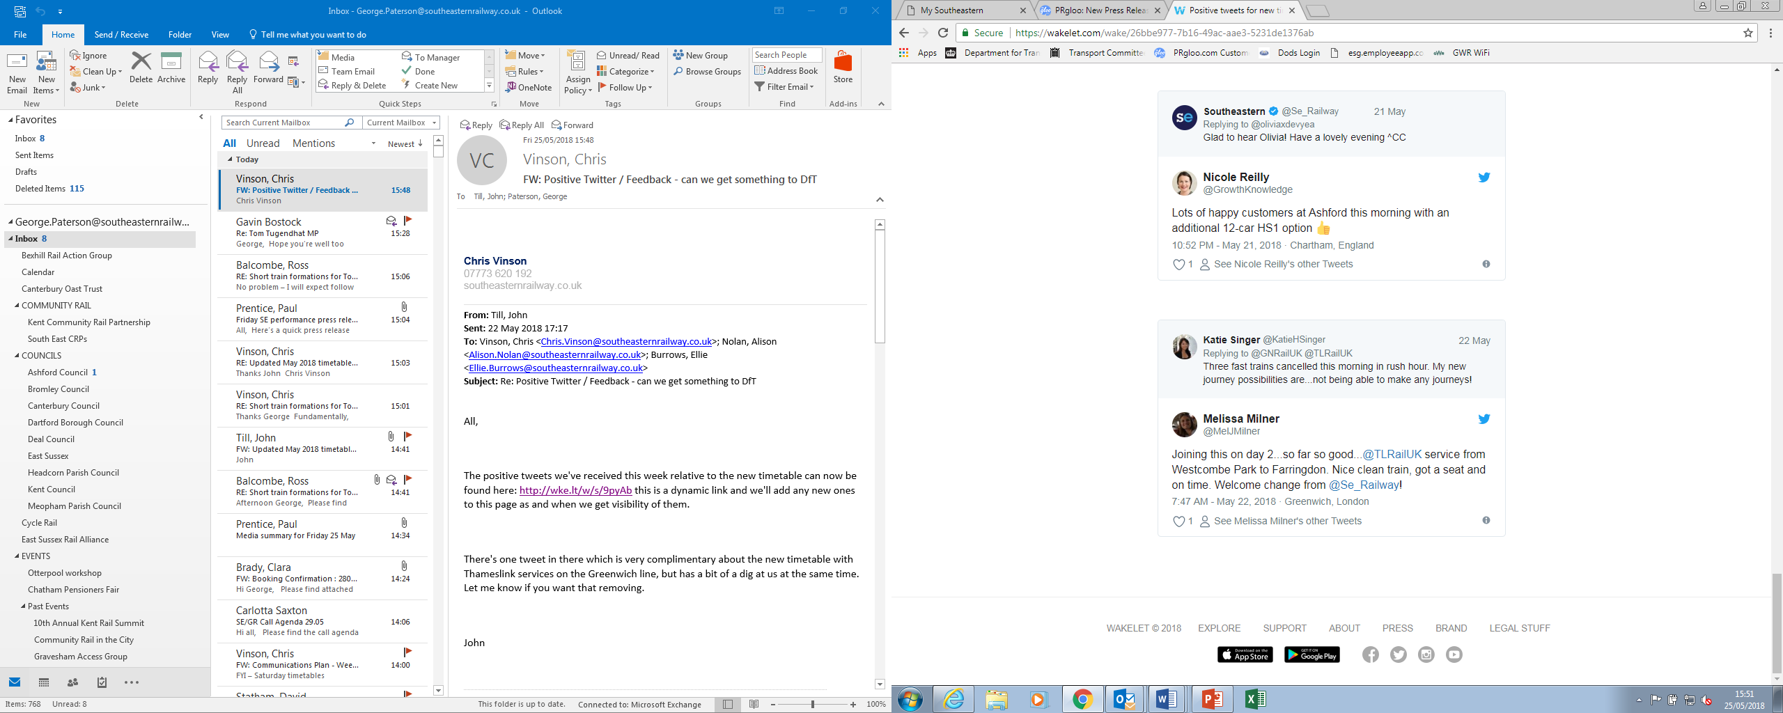Switch to the PRgloo browser tab
This screenshot has width=1783, height=713.
[x=1098, y=10]
